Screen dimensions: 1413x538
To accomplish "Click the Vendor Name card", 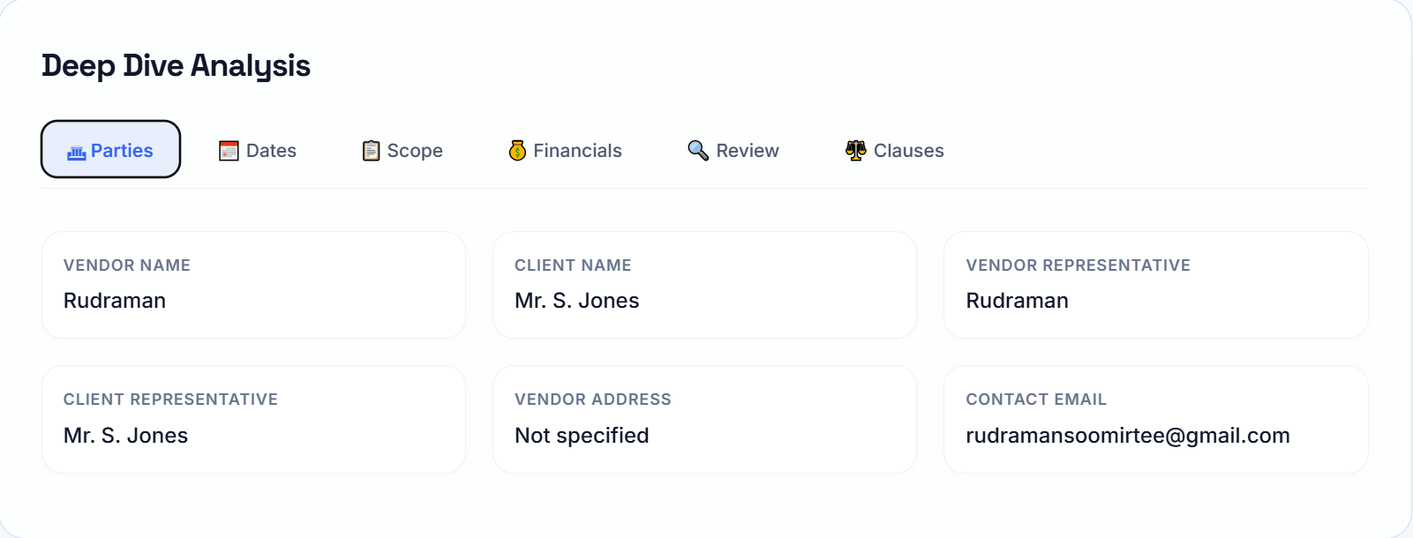I will point(253,285).
